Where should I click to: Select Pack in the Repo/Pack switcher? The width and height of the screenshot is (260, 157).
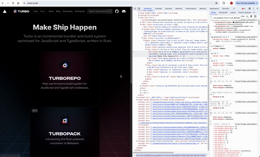tap(43, 11)
